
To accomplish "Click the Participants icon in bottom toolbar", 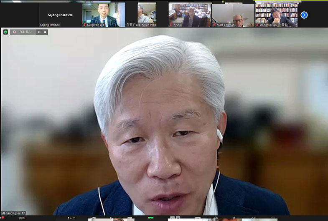I will tap(69, 218).
